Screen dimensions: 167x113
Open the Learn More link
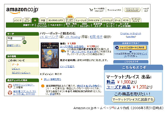(x=131, y=37)
